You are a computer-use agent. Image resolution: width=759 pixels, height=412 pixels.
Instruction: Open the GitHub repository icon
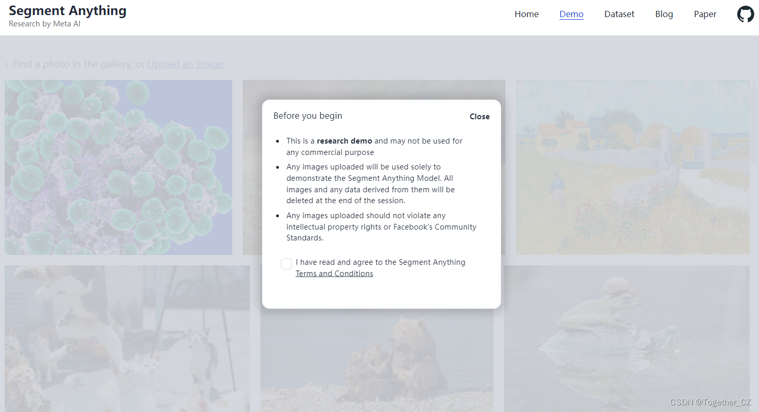[x=746, y=14]
